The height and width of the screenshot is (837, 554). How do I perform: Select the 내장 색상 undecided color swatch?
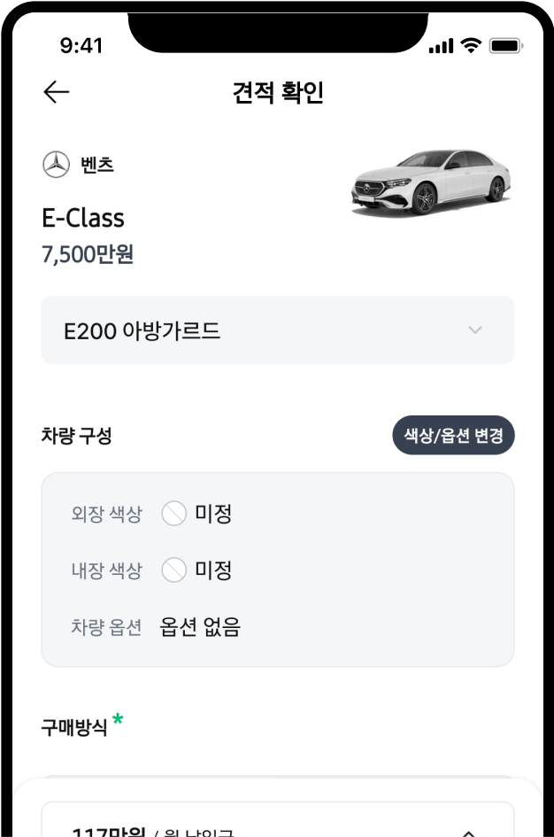click(x=174, y=570)
